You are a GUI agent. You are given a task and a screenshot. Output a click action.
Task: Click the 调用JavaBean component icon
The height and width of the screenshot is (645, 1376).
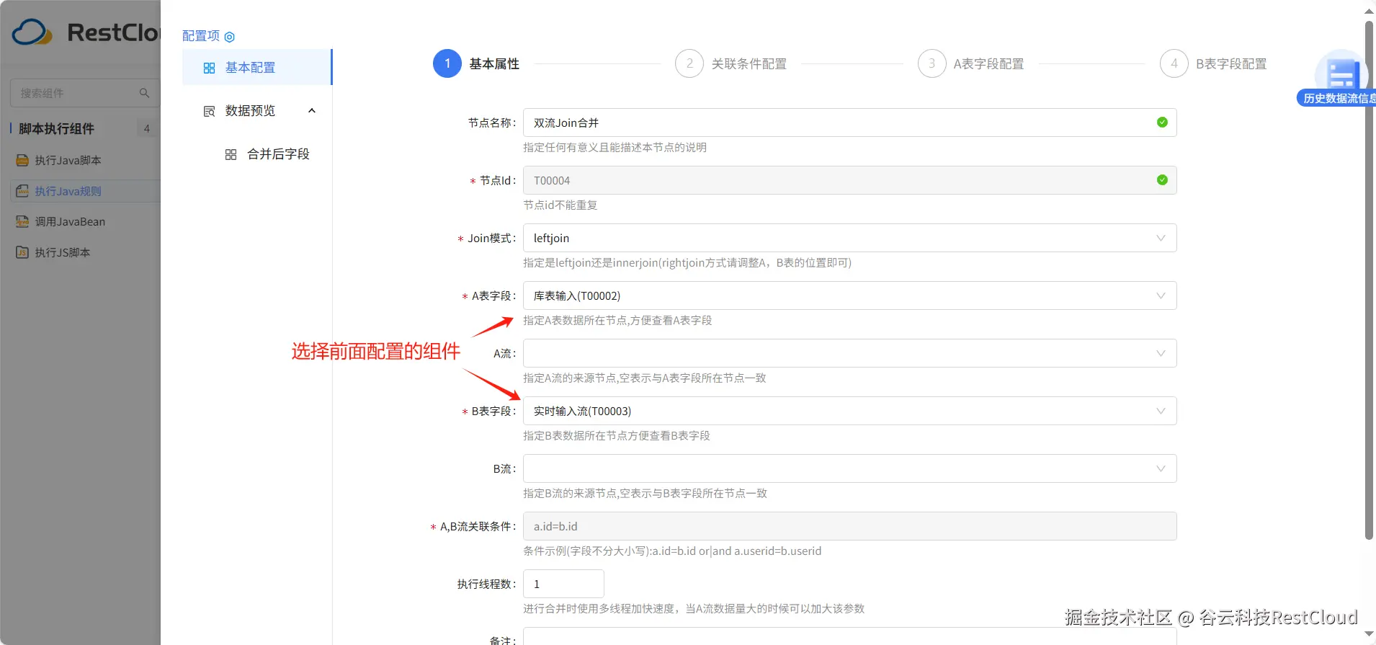22,221
